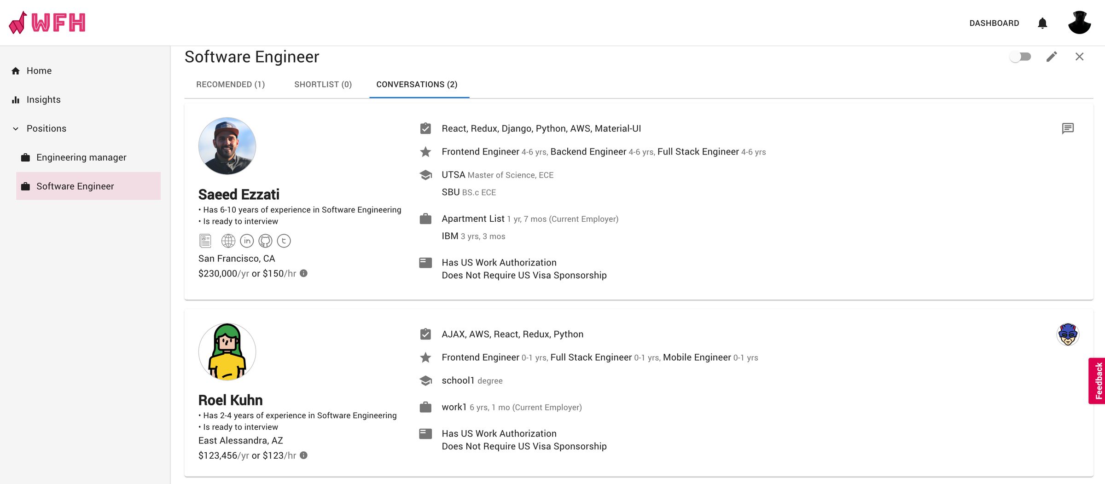Select the Engineering manager position
Screen dimensions: 1105x484
coord(81,157)
